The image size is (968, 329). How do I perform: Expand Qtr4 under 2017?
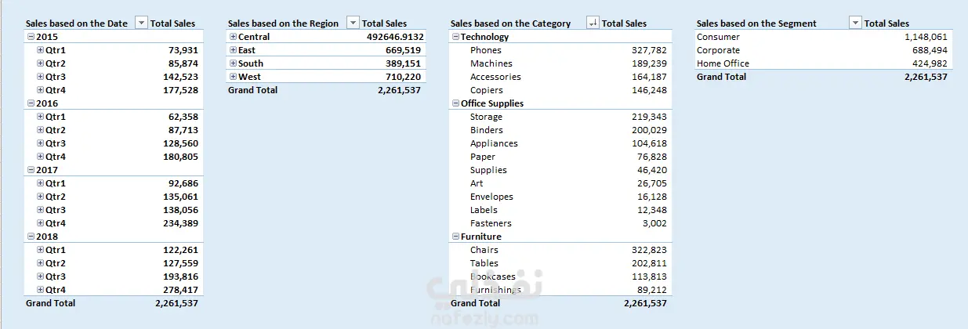pyautogui.click(x=40, y=223)
